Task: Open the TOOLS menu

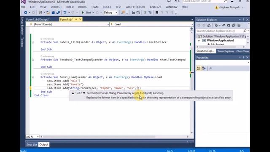Action: pos(107,7)
